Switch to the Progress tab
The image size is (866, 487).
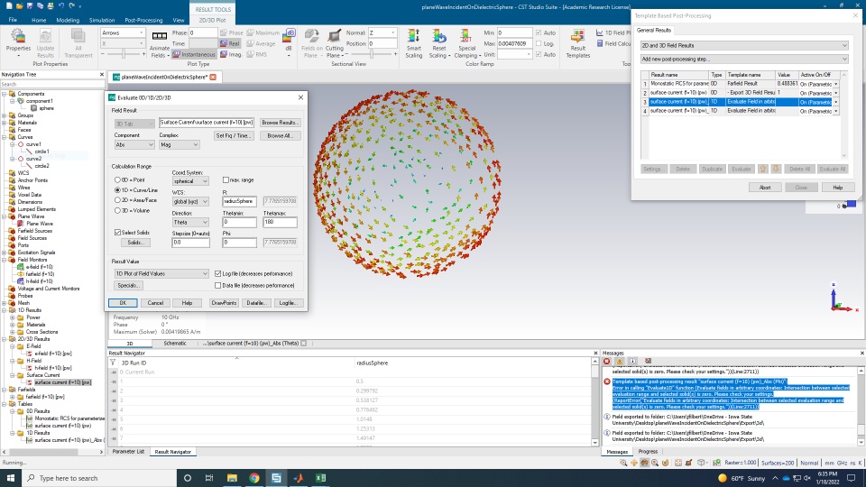(x=648, y=452)
